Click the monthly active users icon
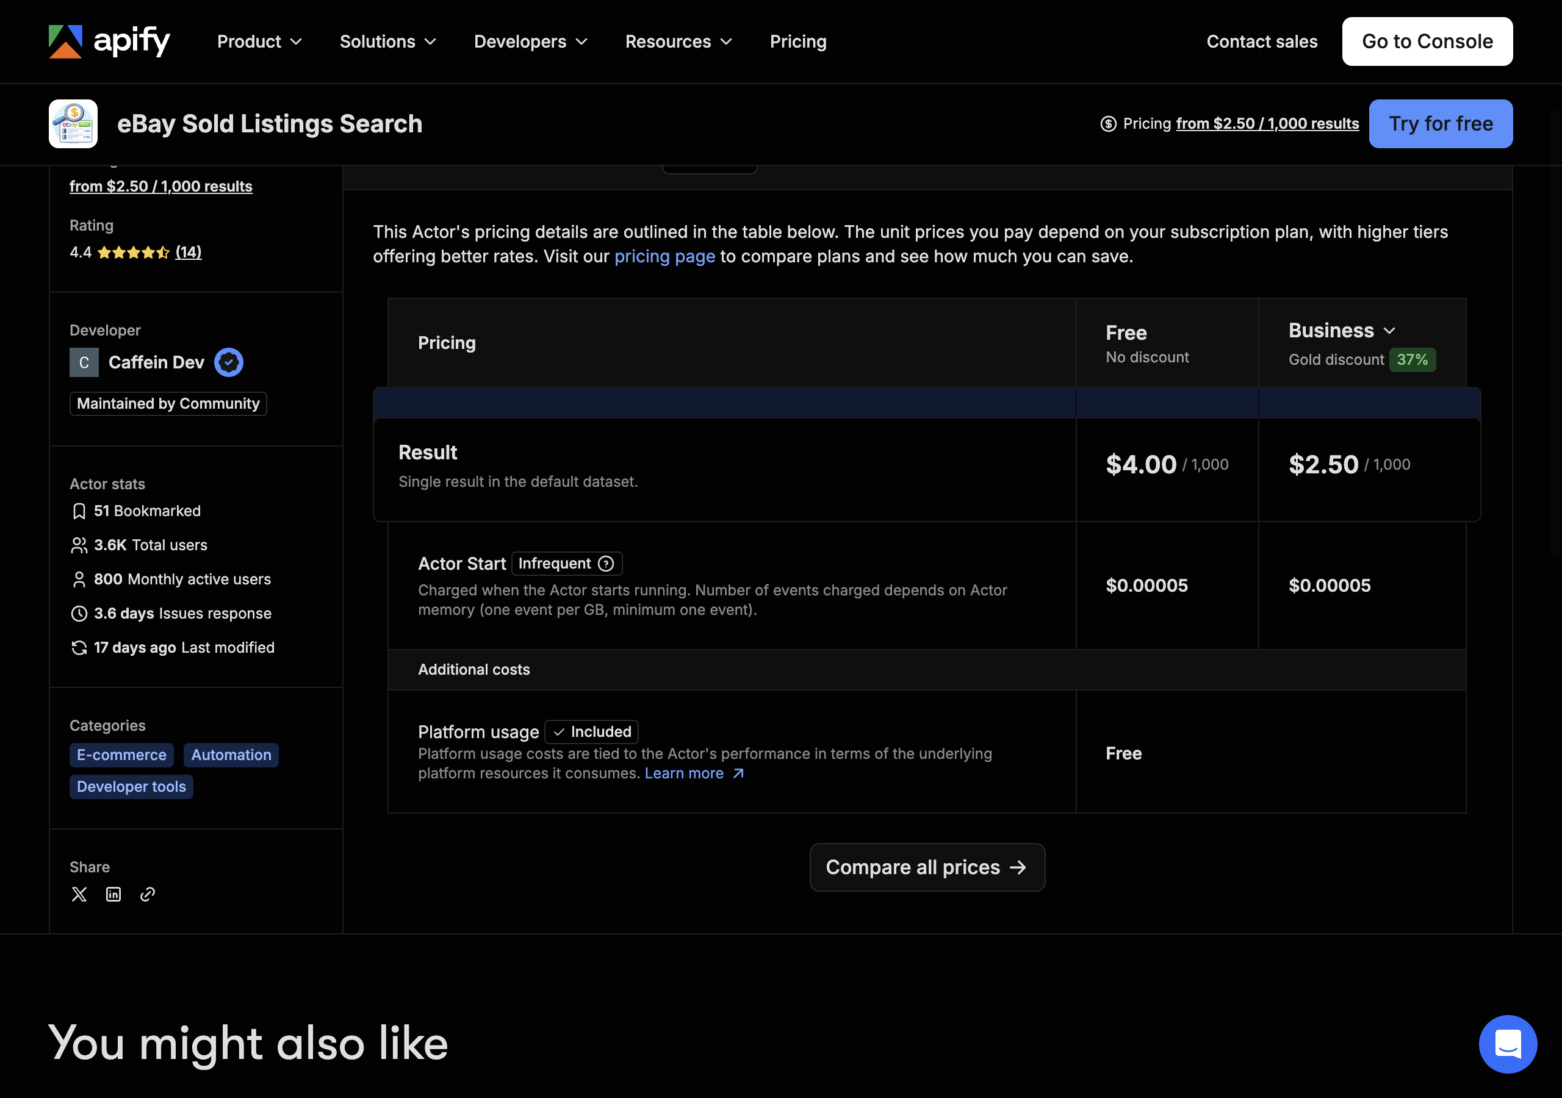The height and width of the screenshot is (1098, 1562). (x=79, y=579)
